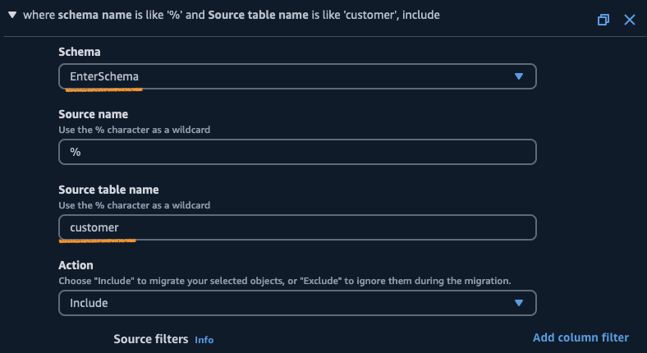Click the duplicate rule icon

coord(603,19)
